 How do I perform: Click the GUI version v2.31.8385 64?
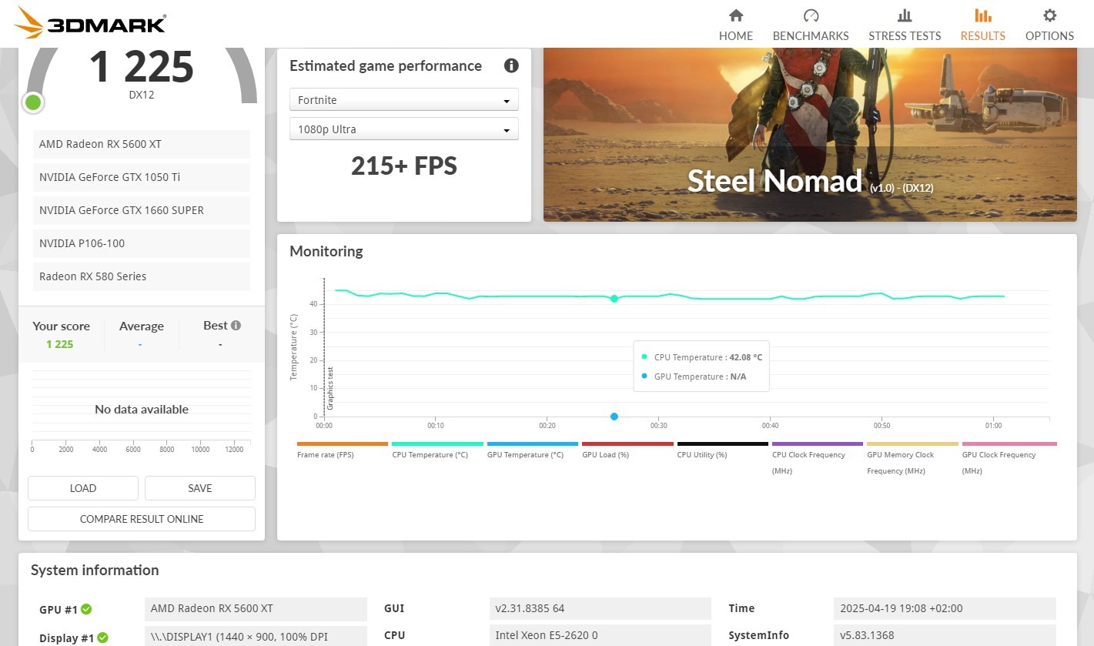coord(601,608)
